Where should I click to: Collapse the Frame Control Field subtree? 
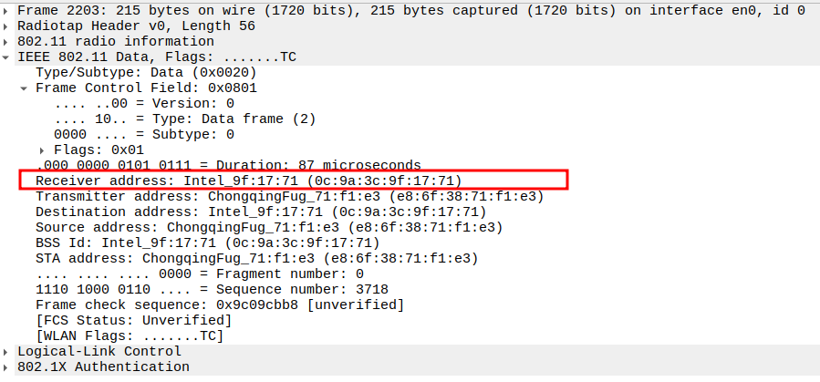[24, 88]
